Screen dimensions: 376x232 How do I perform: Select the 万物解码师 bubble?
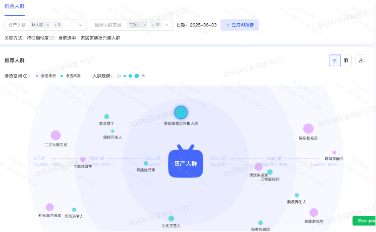tap(270, 172)
